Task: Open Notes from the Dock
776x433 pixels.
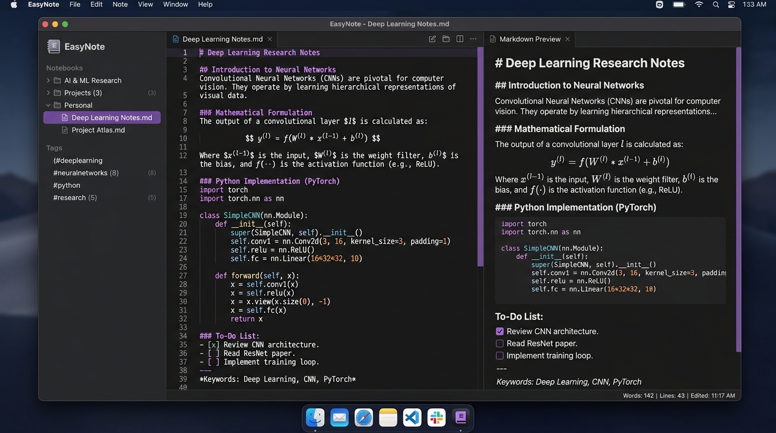Action: click(x=388, y=417)
